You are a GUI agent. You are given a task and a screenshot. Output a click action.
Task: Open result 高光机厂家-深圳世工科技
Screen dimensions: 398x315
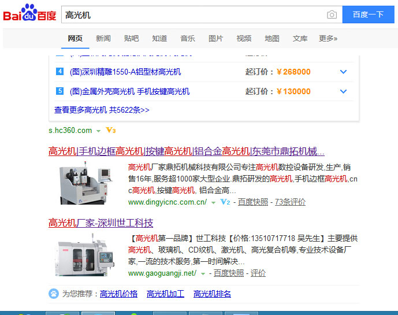coord(101,223)
